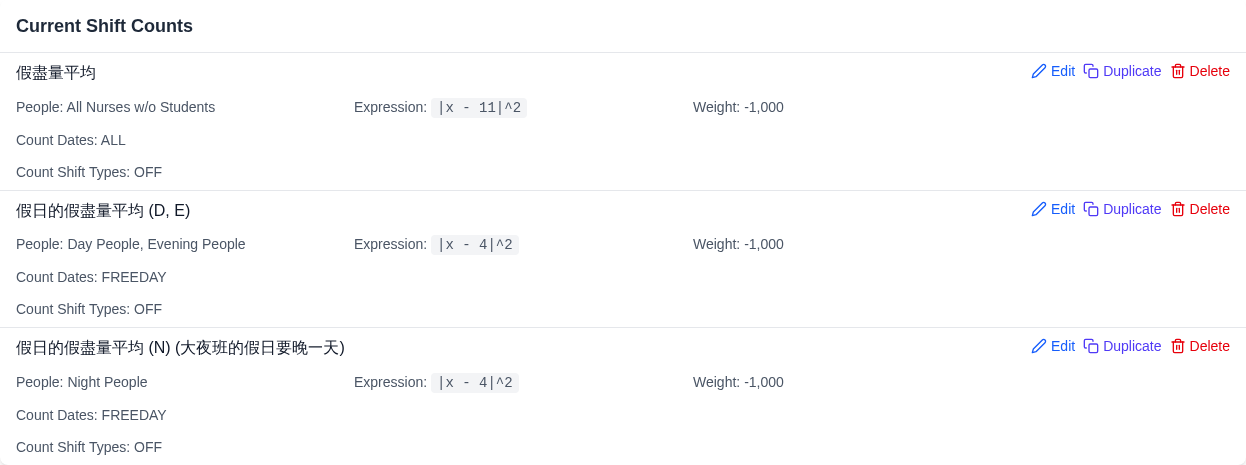1246x465 pixels.
Task: Duplicate the 假日的假盡量平均 (N) entry
Action: tap(1122, 346)
